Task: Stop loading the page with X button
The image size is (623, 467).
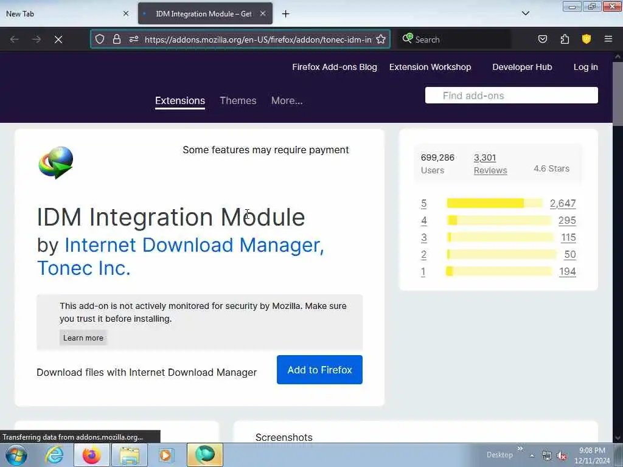Action: point(58,40)
